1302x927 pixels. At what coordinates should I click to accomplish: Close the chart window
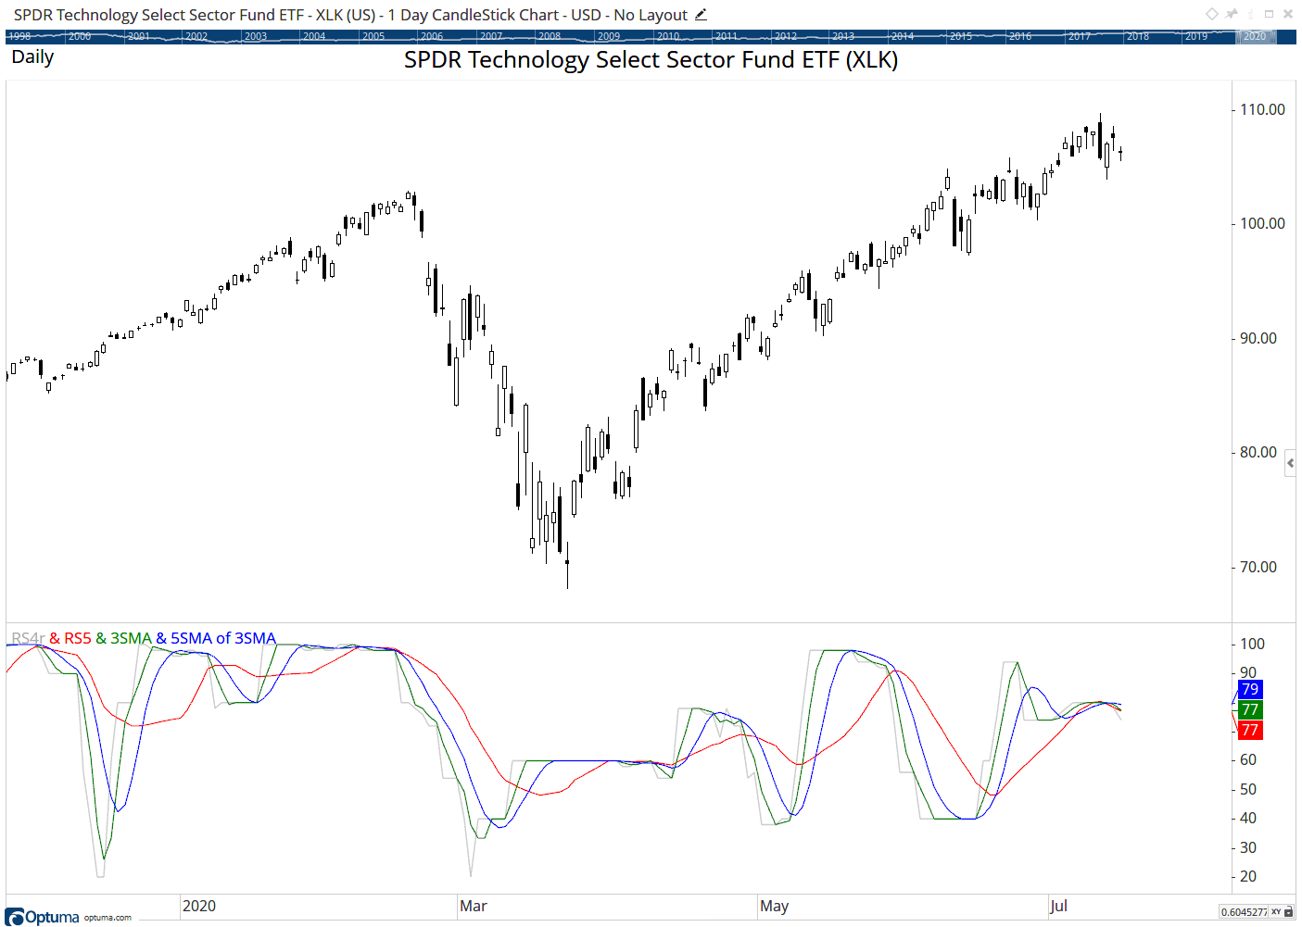click(1288, 14)
